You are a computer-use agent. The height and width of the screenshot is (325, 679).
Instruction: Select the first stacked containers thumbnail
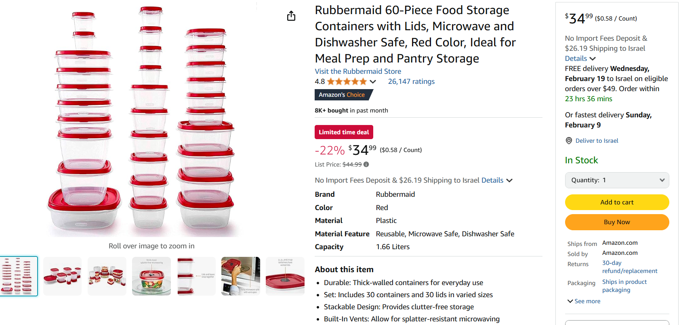click(x=19, y=276)
